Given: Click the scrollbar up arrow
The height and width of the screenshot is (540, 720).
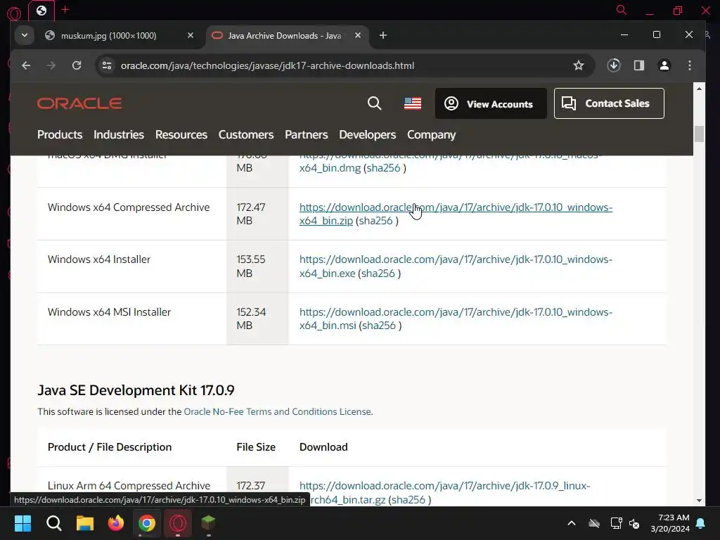Looking at the screenshot, I should pyautogui.click(x=699, y=89).
